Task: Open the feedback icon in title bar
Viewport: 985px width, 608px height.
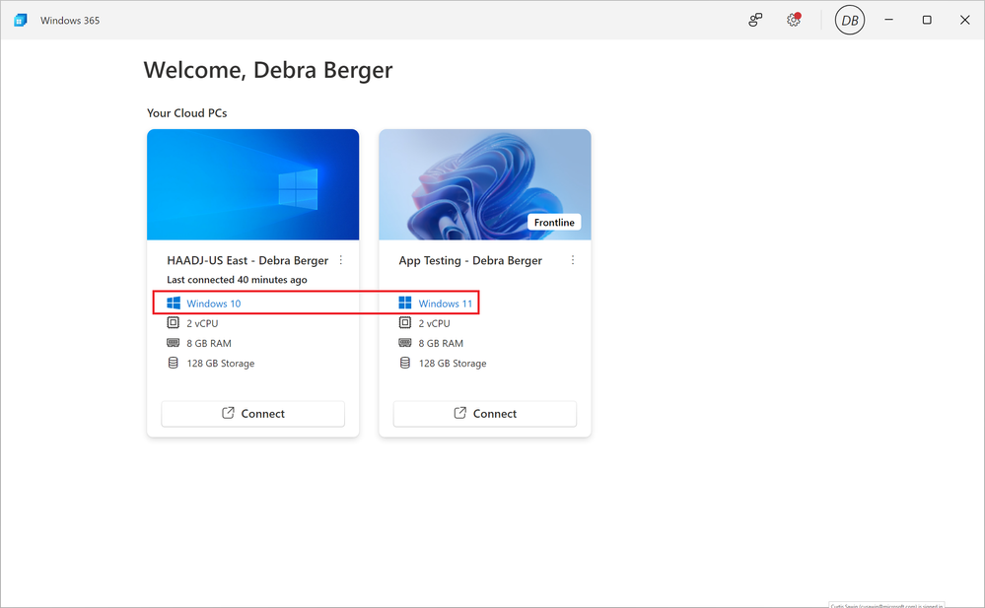Action: click(x=755, y=20)
